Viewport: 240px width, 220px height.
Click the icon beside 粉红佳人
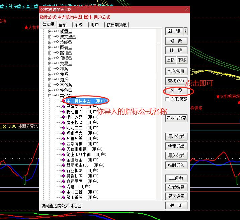click(x=63, y=112)
